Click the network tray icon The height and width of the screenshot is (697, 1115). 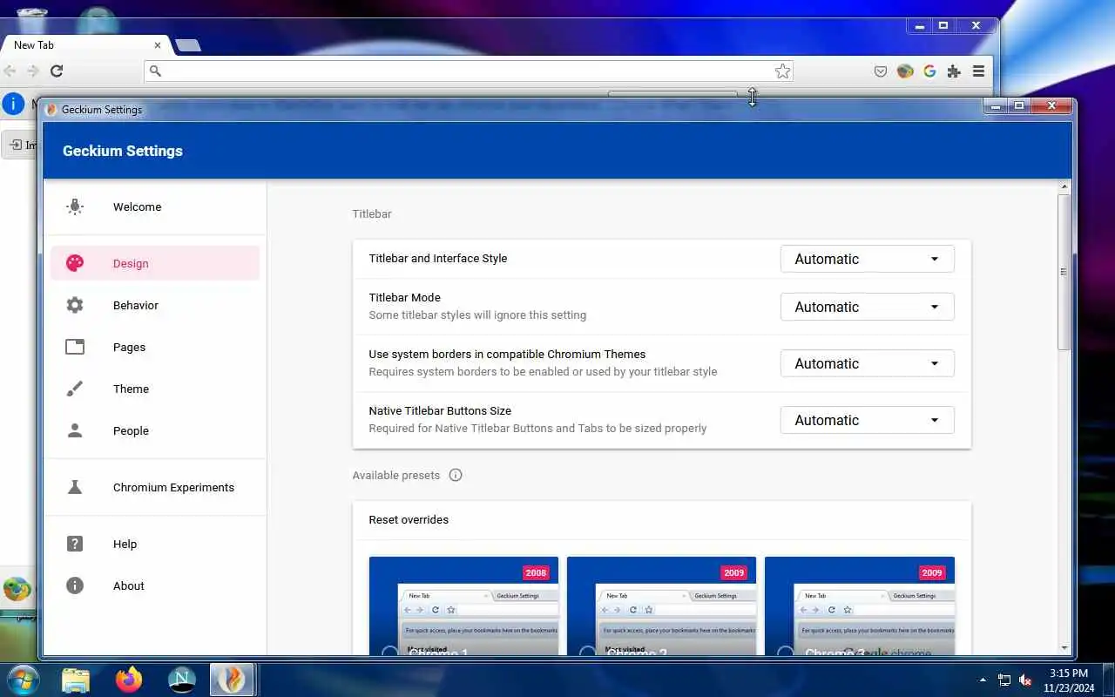[x=1004, y=680]
